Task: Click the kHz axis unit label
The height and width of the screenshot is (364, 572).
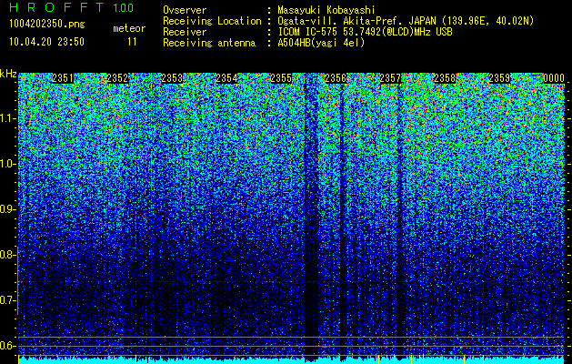Action: click(x=8, y=74)
